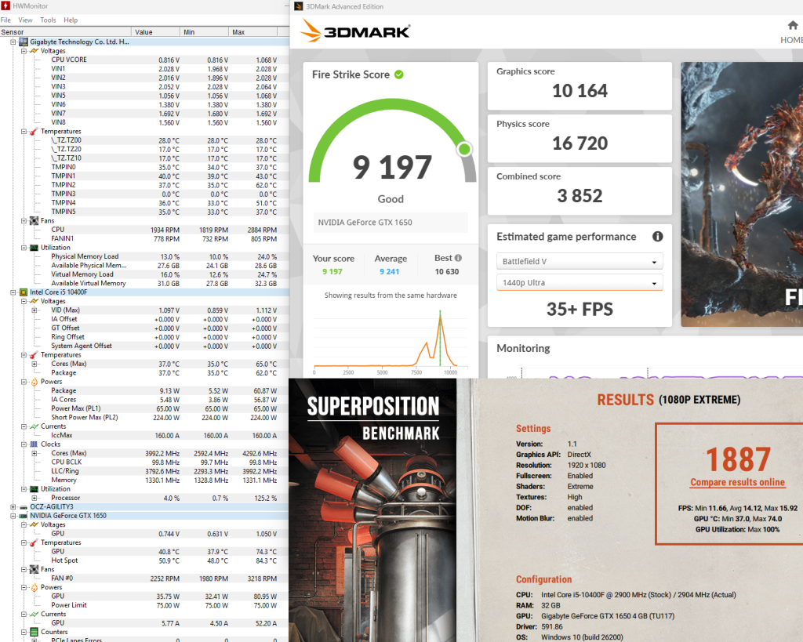803x642 pixels.
Task: Click the Fire Strike artwork thumbnail
Action: (x=742, y=194)
